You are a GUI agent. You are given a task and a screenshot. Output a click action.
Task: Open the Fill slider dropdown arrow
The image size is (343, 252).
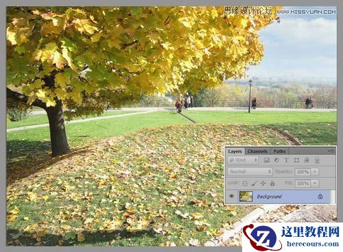coord(315,184)
